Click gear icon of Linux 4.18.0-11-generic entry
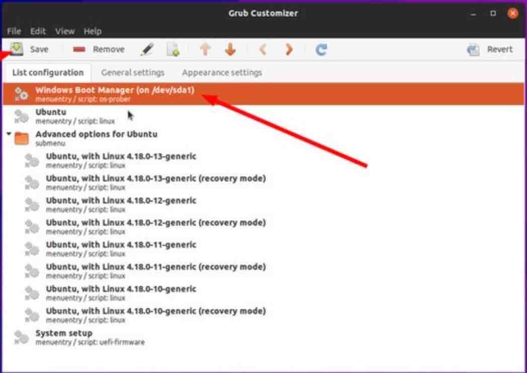 coord(32,249)
